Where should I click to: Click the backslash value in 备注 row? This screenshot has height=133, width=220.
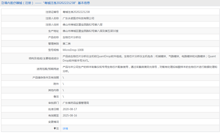(x=63, y=97)
